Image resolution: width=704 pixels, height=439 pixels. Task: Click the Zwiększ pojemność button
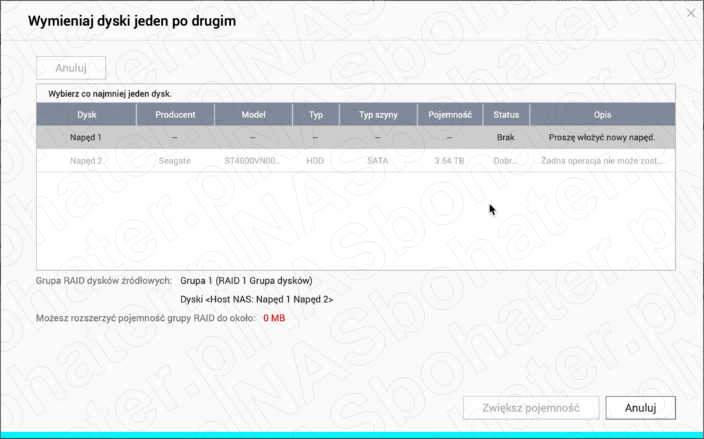coord(531,407)
